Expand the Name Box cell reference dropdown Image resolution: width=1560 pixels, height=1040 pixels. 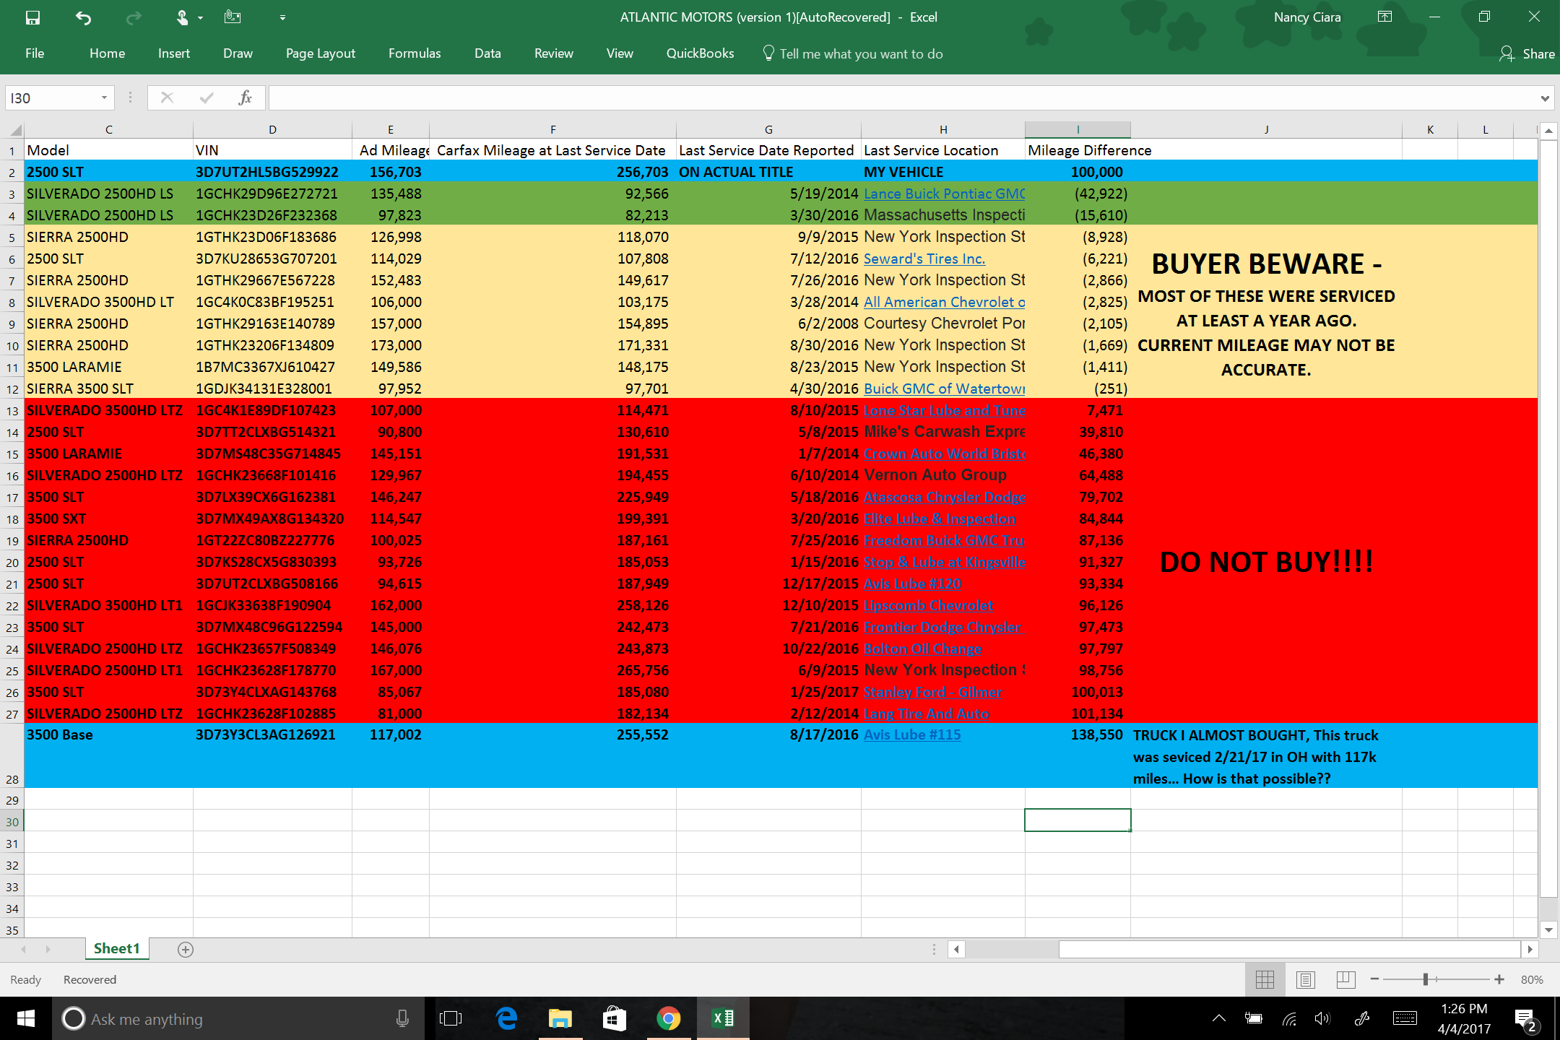102,97
